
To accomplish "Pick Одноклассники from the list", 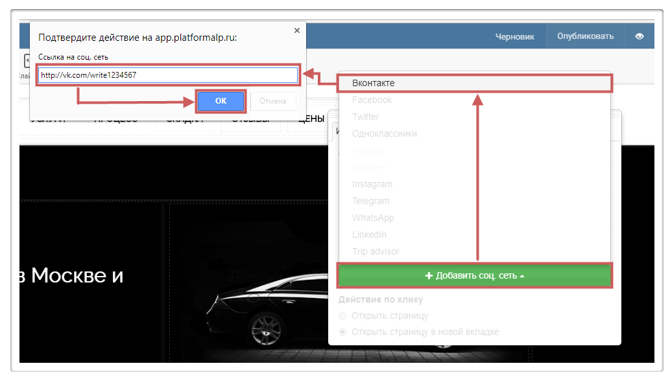I will (385, 133).
